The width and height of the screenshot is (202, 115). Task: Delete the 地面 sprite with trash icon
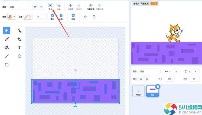tap(158, 87)
